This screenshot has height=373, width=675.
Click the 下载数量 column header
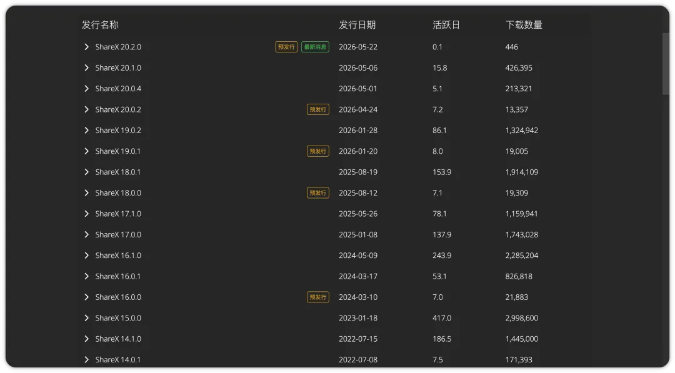tap(524, 25)
